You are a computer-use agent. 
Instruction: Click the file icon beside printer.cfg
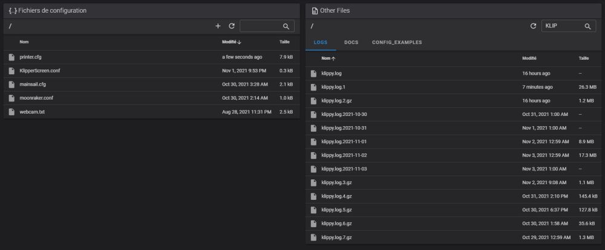(x=11, y=57)
